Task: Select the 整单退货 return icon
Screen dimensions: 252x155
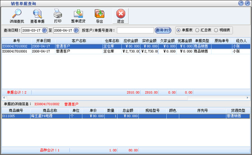Action: (78, 16)
